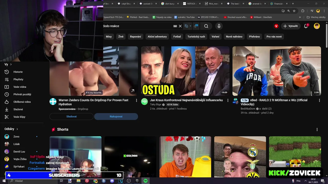Viewport: 328px width, 184px height.
Task: Select the Rapování filter chip
Action: (136, 37)
